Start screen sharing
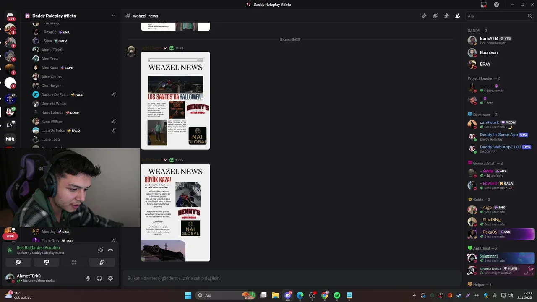The width and height of the screenshot is (537, 302). [x=46, y=262]
